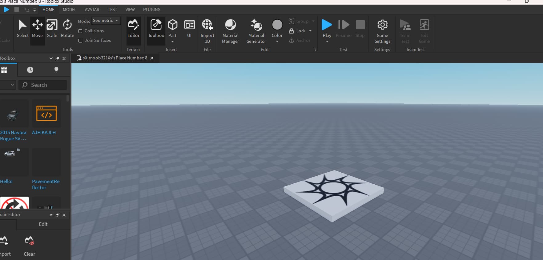Click the Lock tool button
543x260 pixels.
pos(297,31)
